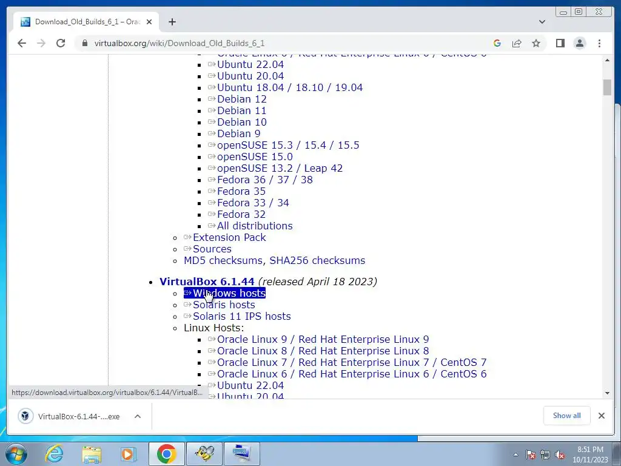Image resolution: width=621 pixels, height=466 pixels.
Task: Launch Internet Explorer from taskbar
Action: click(54, 454)
